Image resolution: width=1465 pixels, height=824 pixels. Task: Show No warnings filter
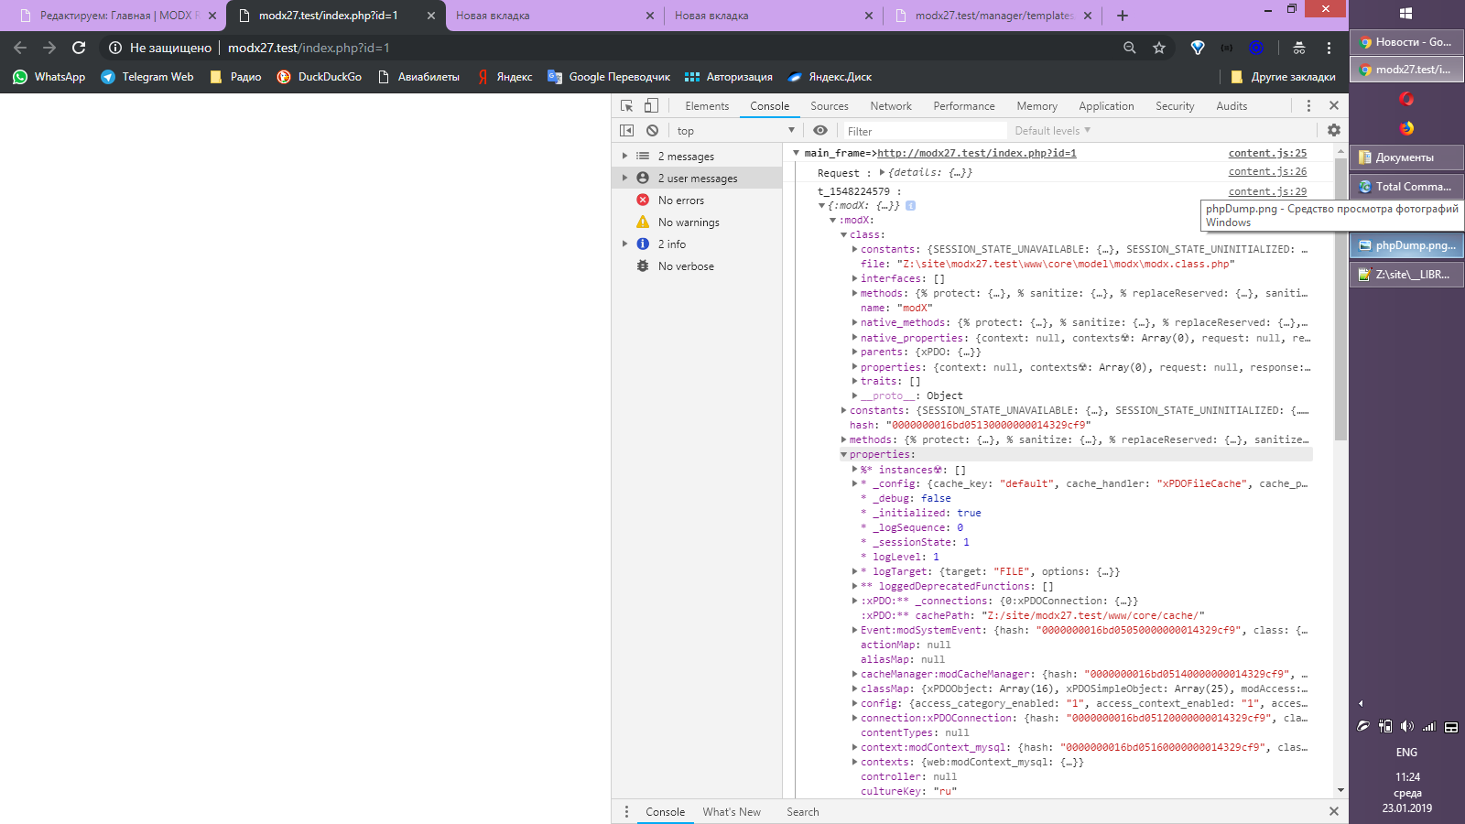pyautogui.click(x=689, y=222)
